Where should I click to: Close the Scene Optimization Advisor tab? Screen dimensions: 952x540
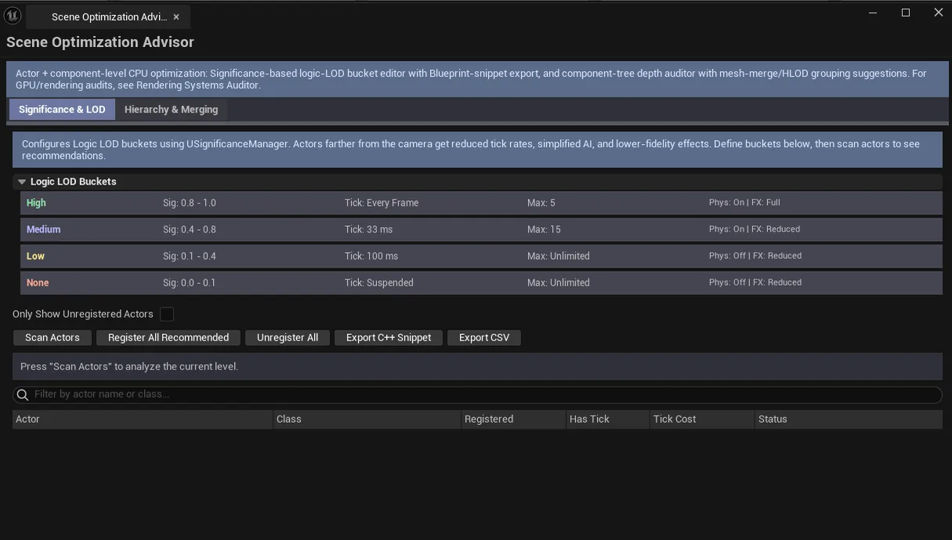(x=176, y=16)
